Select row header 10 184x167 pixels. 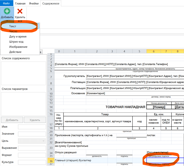51,94
